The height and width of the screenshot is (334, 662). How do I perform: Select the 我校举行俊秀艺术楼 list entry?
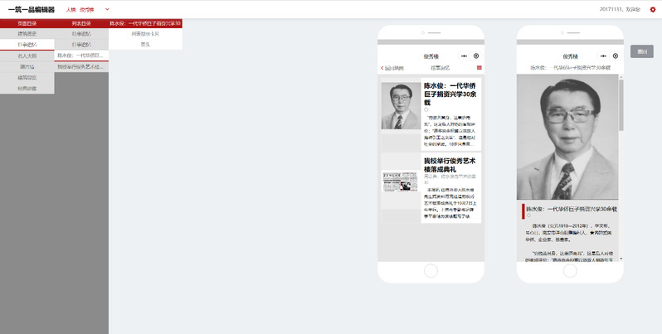pyautogui.click(x=81, y=66)
